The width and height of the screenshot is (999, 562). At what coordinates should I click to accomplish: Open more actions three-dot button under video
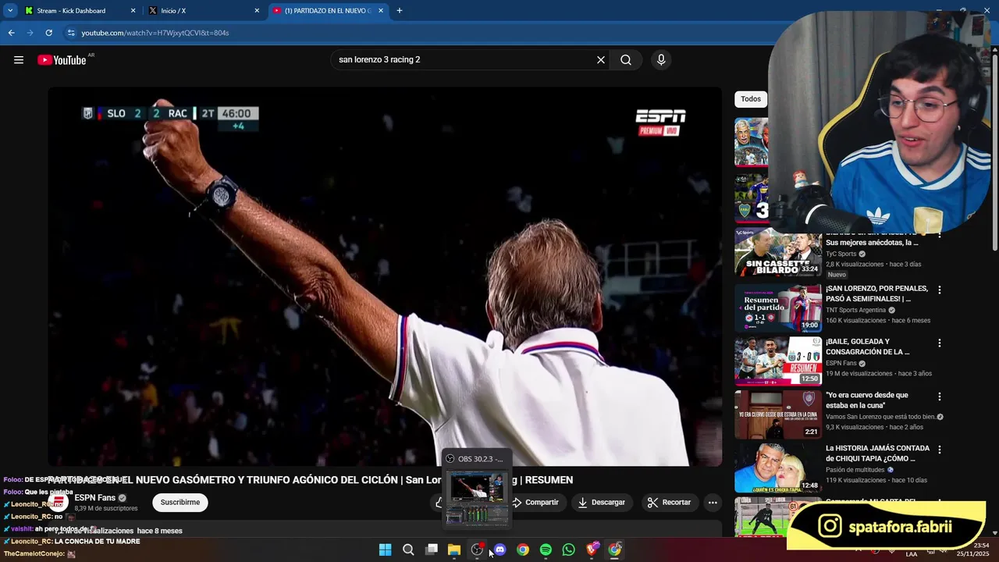pos(713,502)
